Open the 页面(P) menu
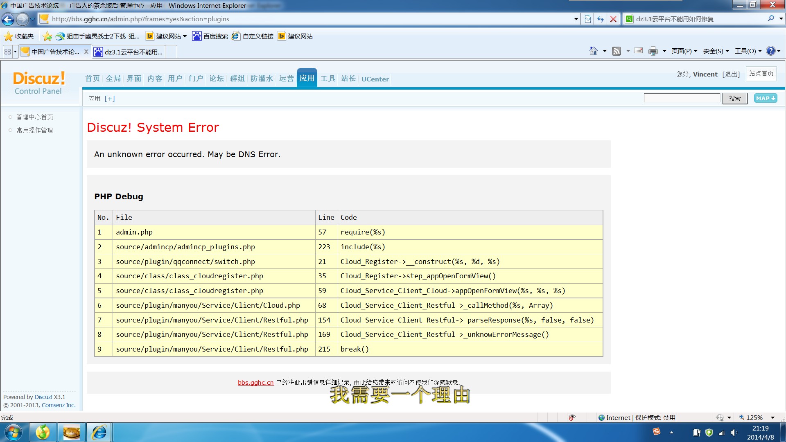Viewport: 786px width, 442px height. pyautogui.click(x=684, y=51)
